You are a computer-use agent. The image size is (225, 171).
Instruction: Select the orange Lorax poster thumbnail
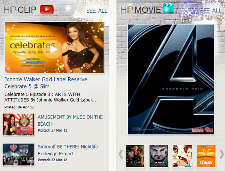pyautogui.click(x=206, y=156)
